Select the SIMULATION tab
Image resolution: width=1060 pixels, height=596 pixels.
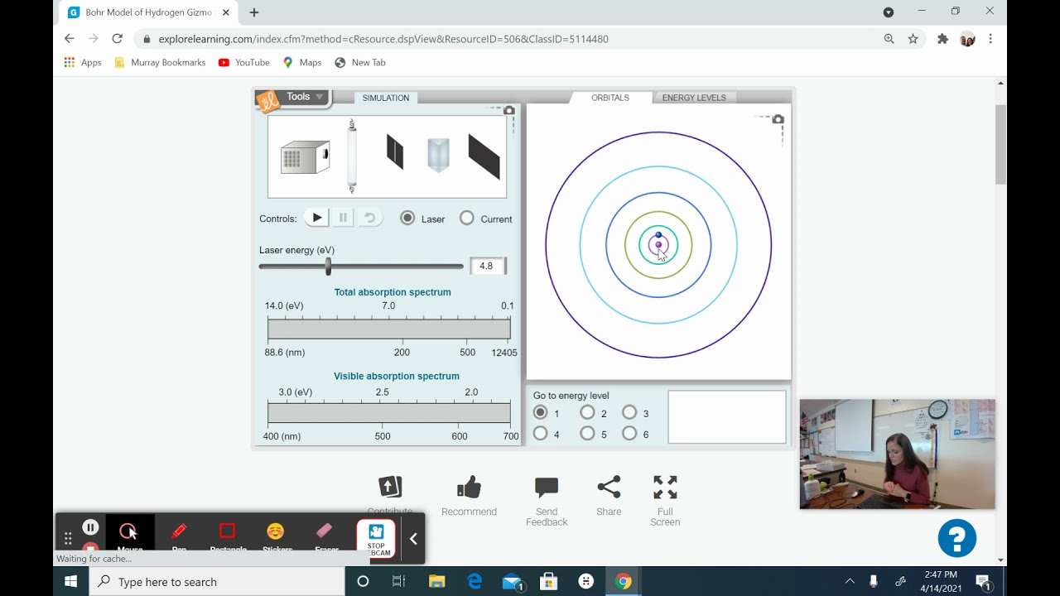[x=386, y=98]
